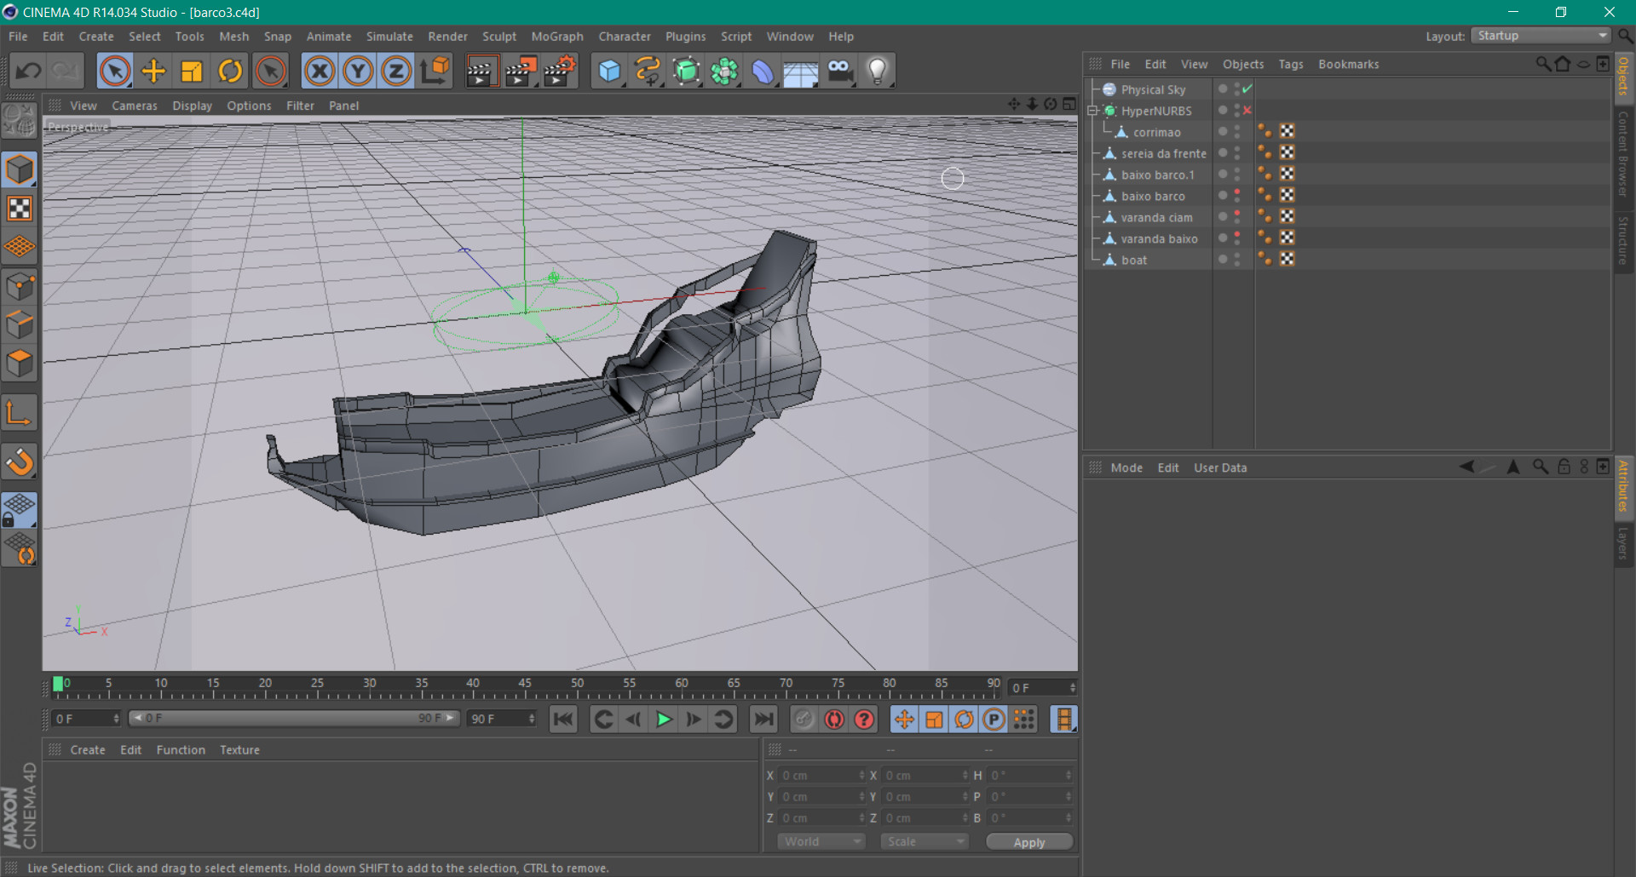Screen dimensions: 1636x877
Task: Enable the Axis tool icon
Action: [x=20, y=413]
